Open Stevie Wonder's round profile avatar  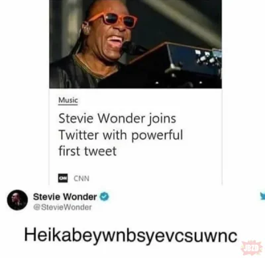coord(17,200)
